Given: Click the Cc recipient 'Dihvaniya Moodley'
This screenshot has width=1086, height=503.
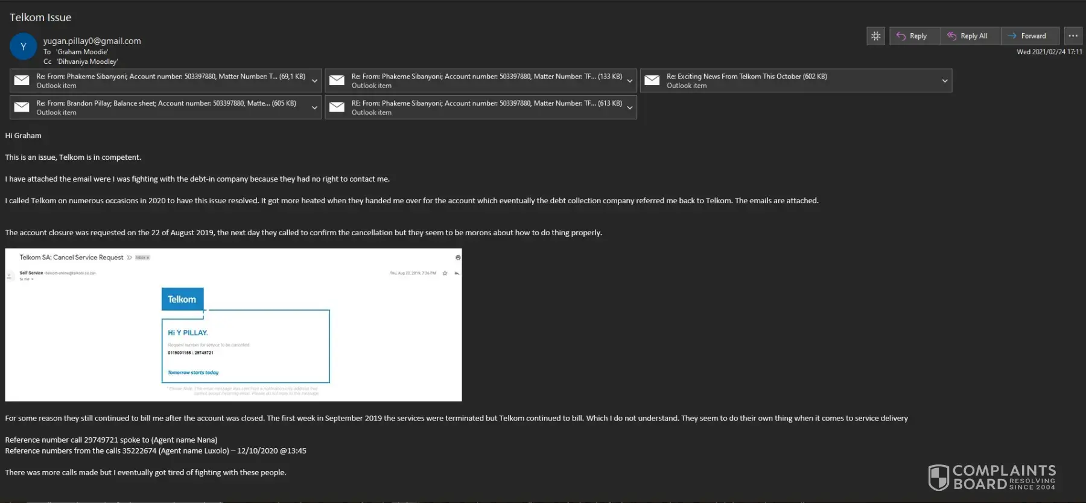Looking at the screenshot, I should (x=87, y=62).
